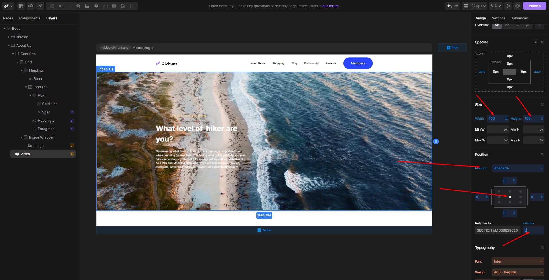Insert an image element from the toolbar
549x280 pixels.
pyautogui.click(x=87, y=6)
